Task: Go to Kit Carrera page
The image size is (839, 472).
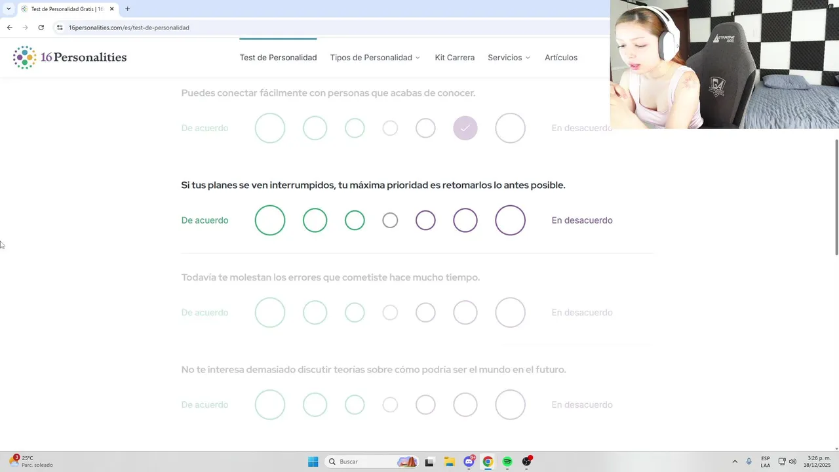Action: pyautogui.click(x=455, y=58)
